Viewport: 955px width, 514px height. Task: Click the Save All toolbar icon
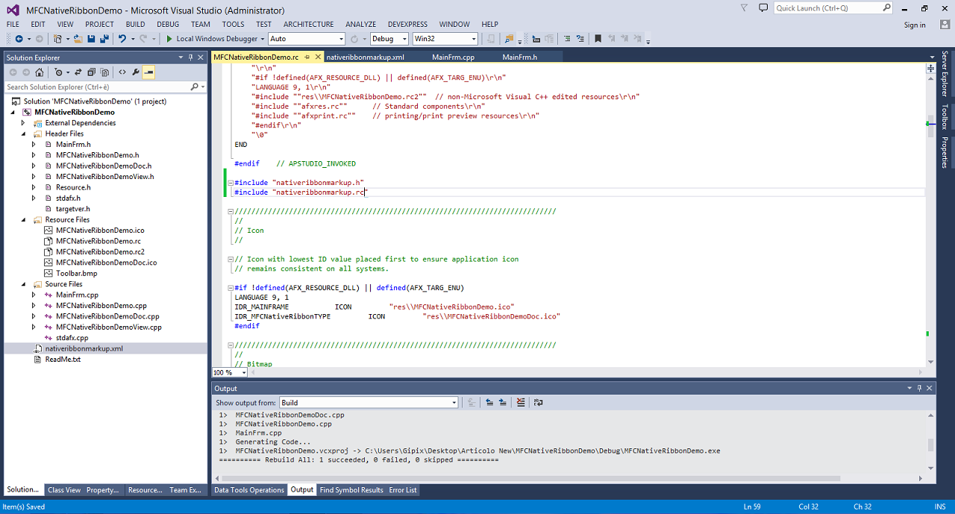pos(104,39)
